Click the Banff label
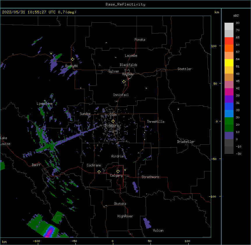 pos(36,165)
